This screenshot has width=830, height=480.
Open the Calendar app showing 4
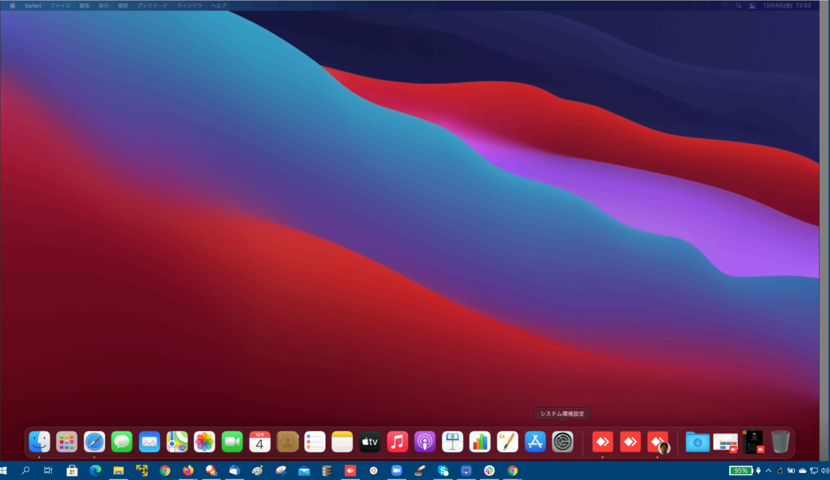click(260, 441)
